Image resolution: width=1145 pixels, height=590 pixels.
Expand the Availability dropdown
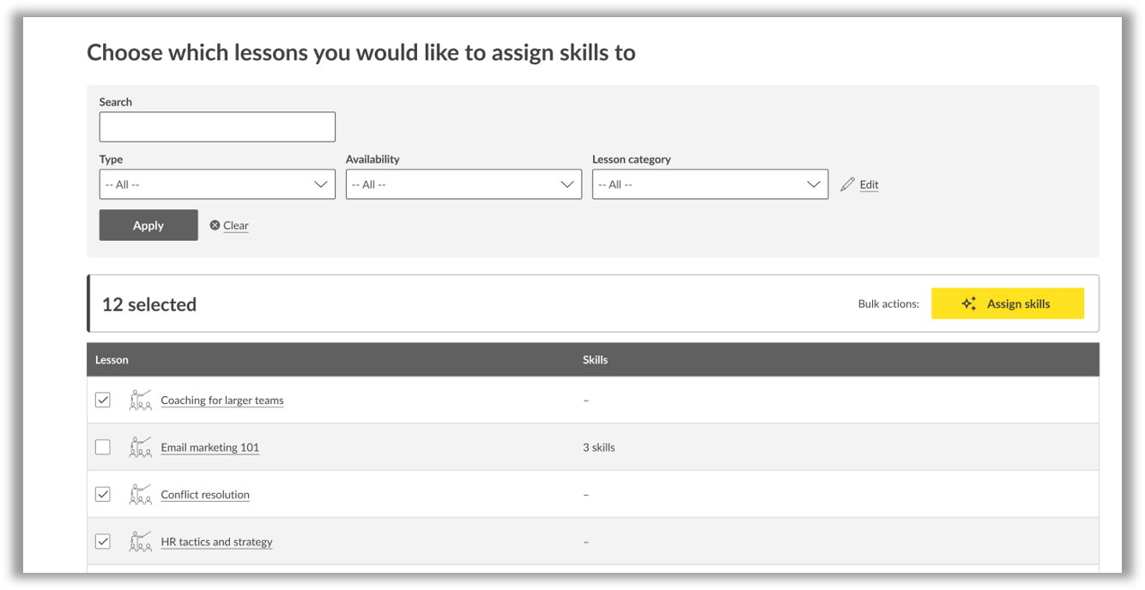coord(463,184)
